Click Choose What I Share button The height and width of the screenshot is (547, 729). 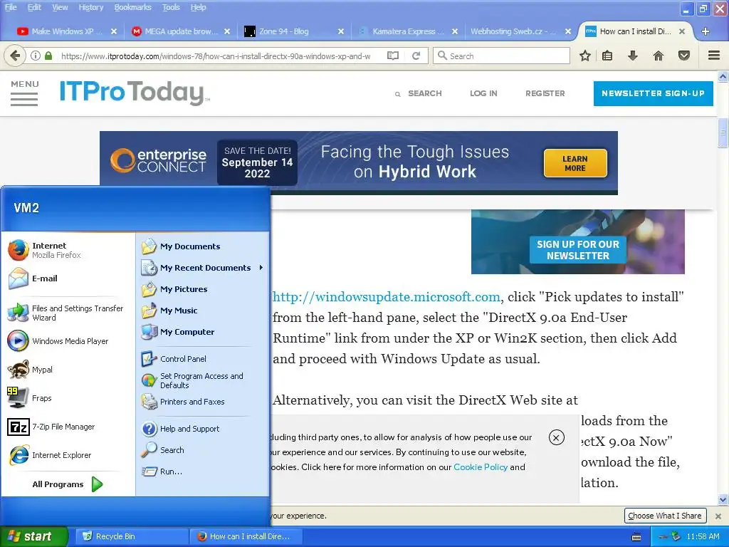(x=665, y=516)
